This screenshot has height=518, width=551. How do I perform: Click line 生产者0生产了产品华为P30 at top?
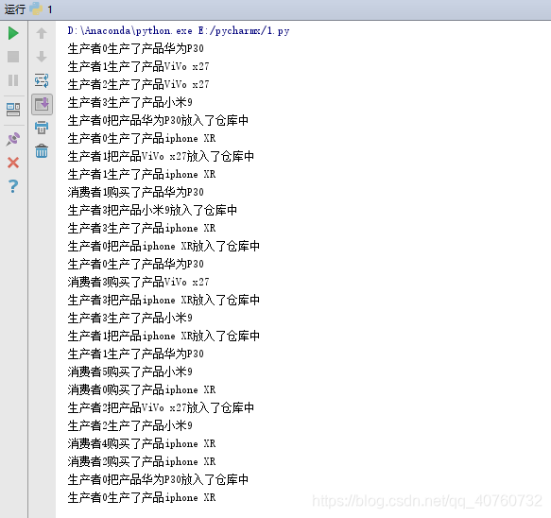pyautogui.click(x=136, y=48)
